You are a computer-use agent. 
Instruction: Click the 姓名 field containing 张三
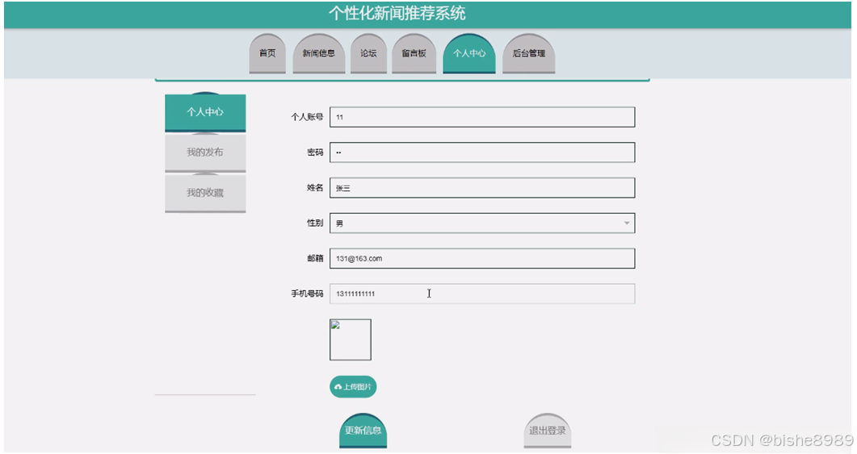[x=482, y=188]
